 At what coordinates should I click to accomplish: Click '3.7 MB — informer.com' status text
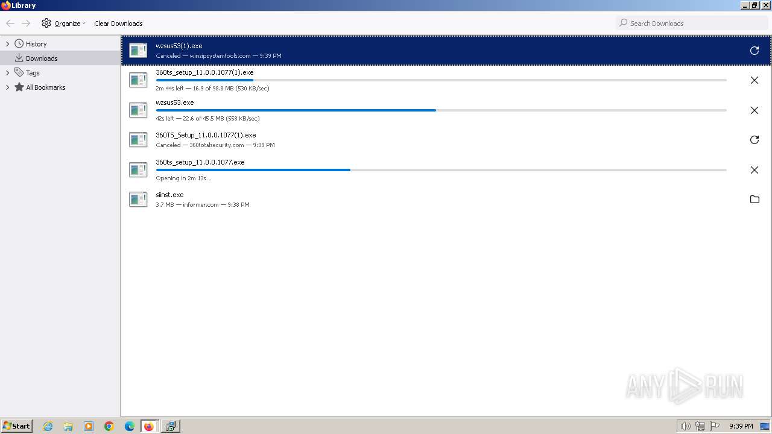coord(187,204)
